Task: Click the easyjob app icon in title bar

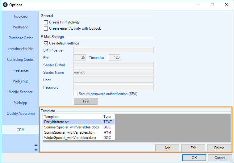Action: tap(5, 5)
